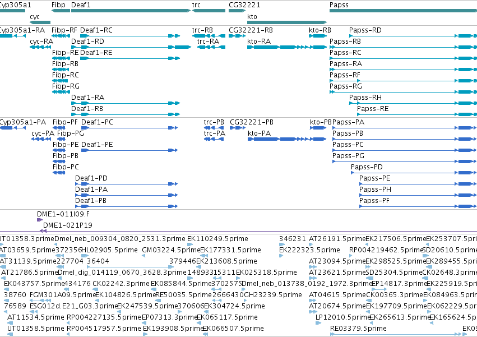Viewport: 477px width, 337px height.
Task: Select transcript cyc-RA
Action: pyautogui.click(x=40, y=47)
